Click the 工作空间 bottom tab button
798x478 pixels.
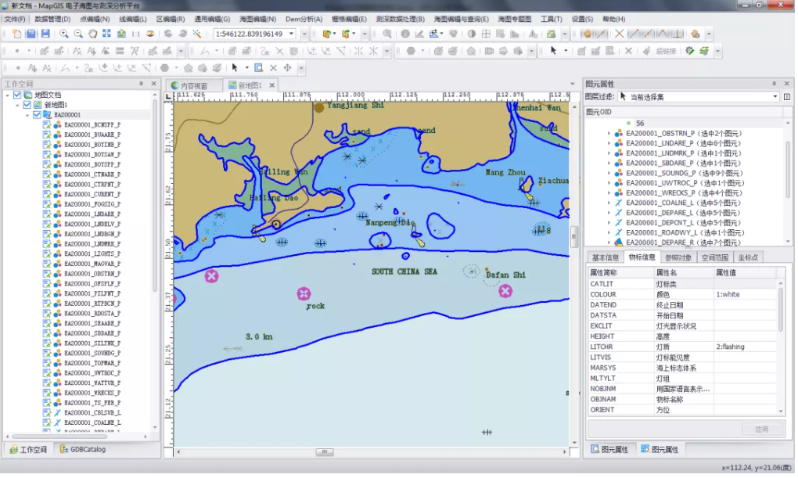pyautogui.click(x=28, y=450)
